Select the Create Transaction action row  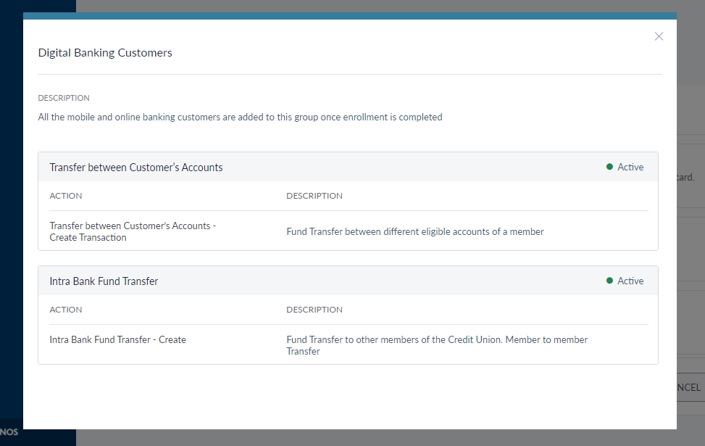pyautogui.click(x=133, y=231)
